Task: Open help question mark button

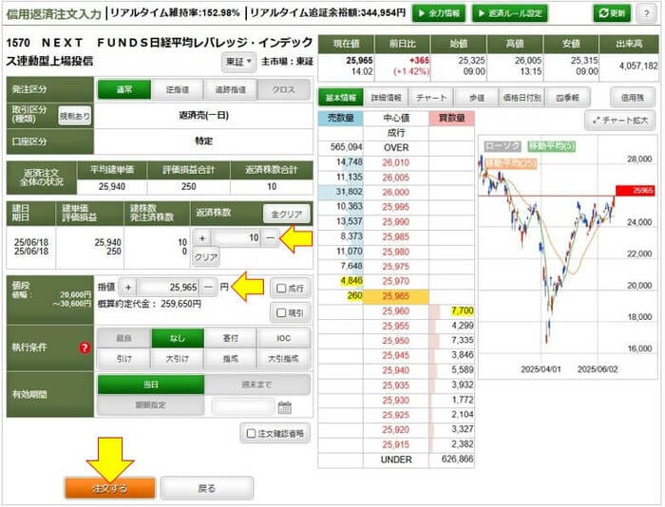Action: (x=646, y=13)
